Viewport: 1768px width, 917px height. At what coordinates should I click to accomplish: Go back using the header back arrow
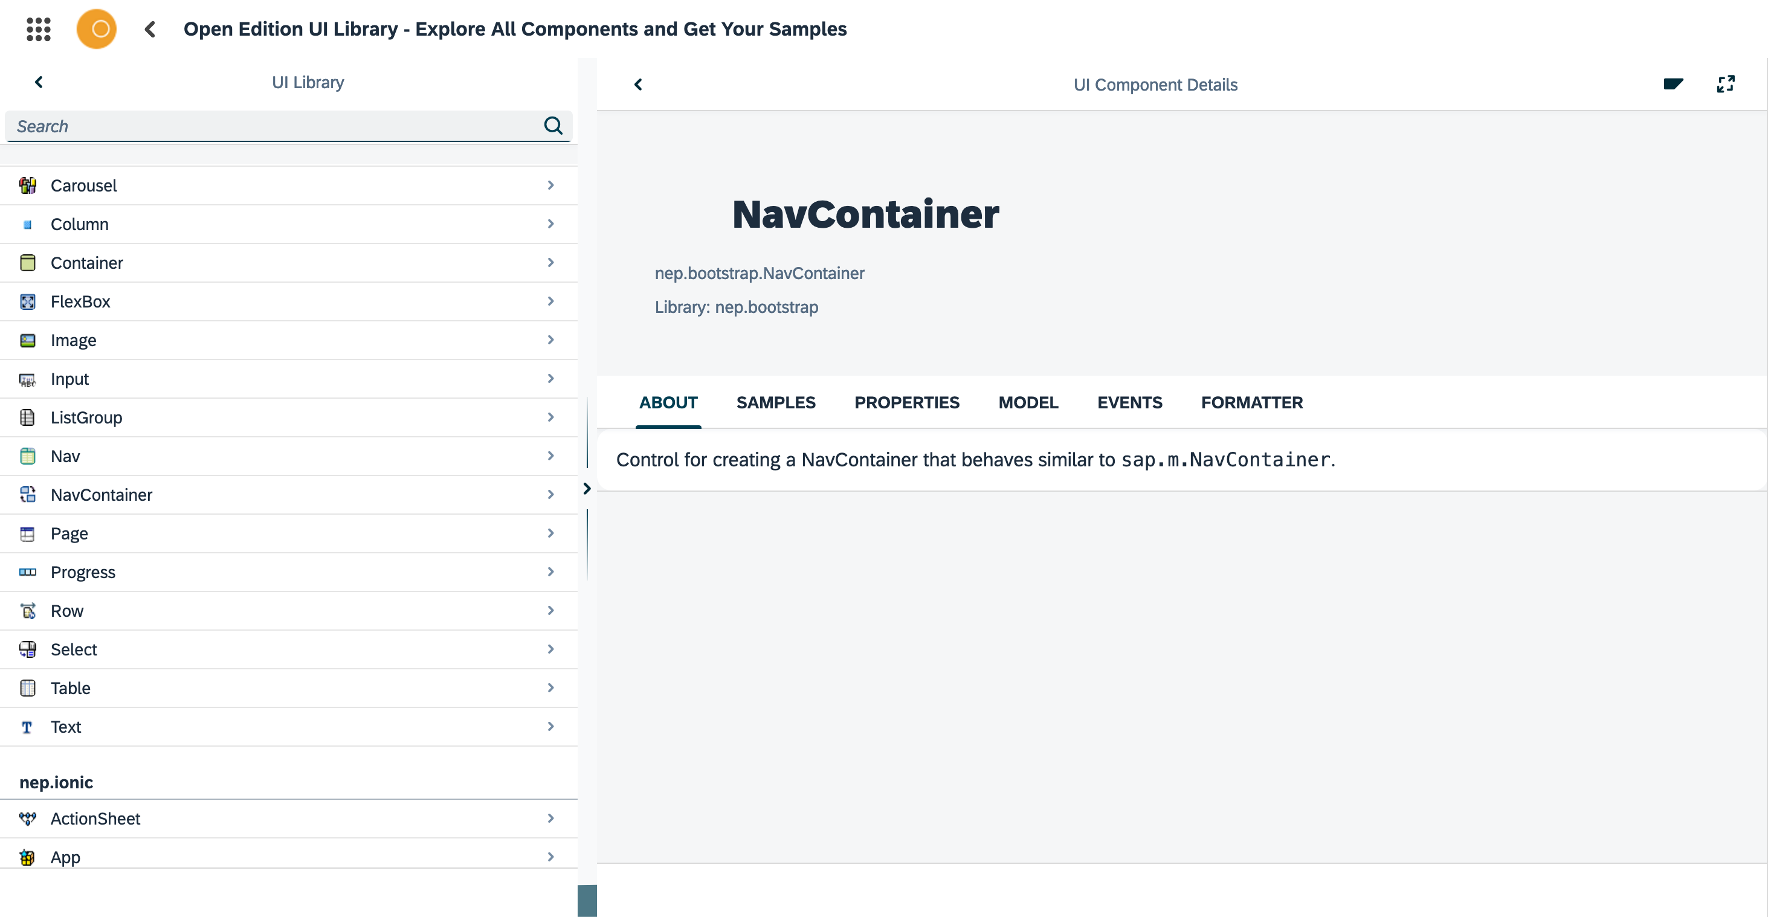150,29
